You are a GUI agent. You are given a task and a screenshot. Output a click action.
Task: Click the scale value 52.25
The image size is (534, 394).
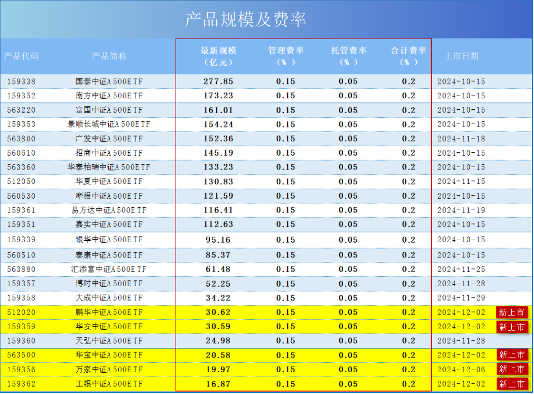(219, 284)
